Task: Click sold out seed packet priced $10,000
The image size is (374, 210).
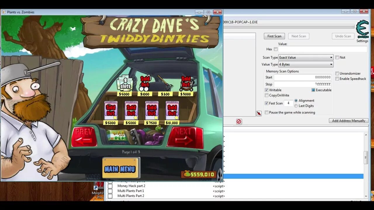Action: coord(172,111)
